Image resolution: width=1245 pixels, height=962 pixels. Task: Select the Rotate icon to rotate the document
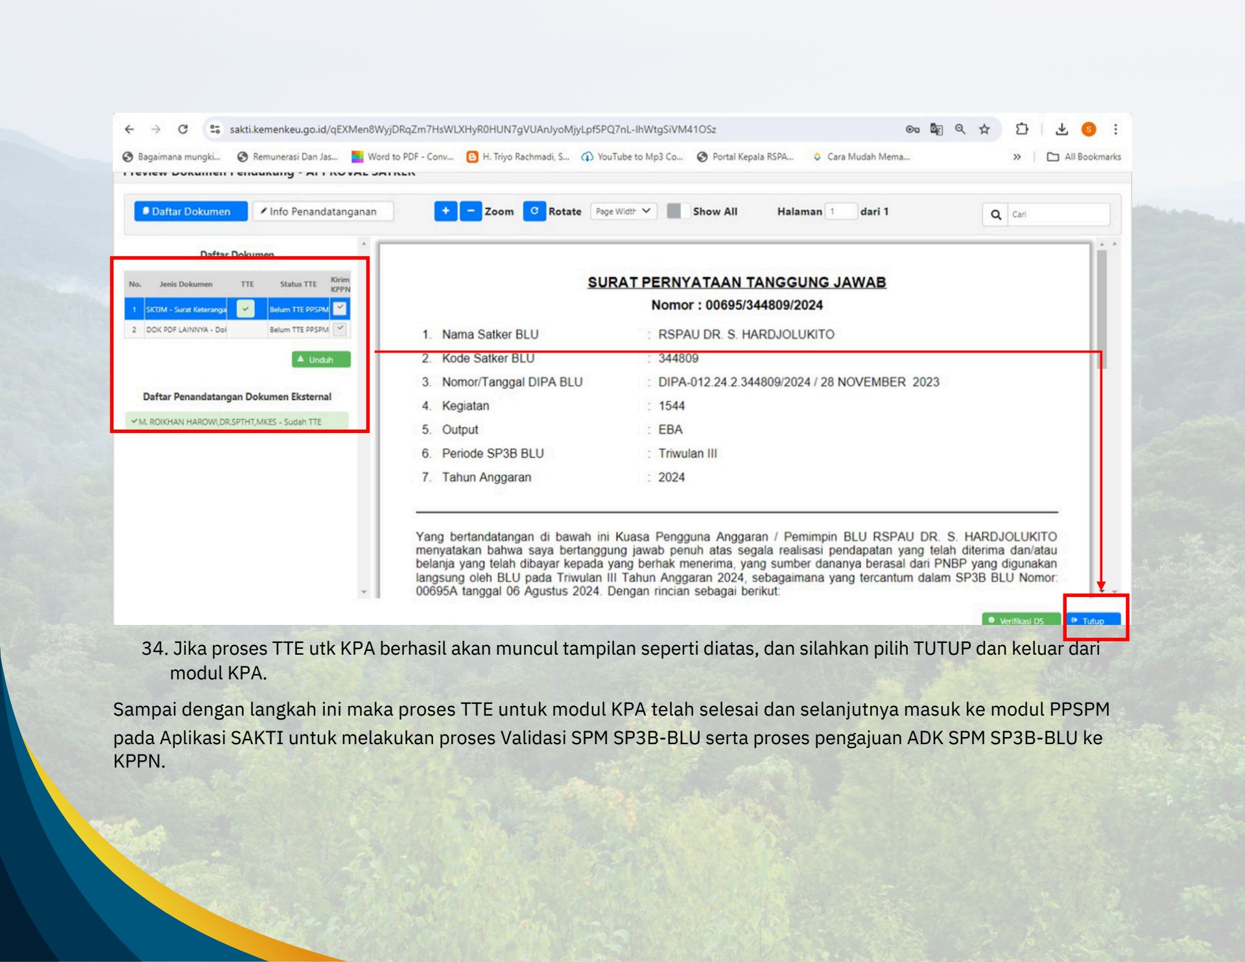(x=535, y=211)
